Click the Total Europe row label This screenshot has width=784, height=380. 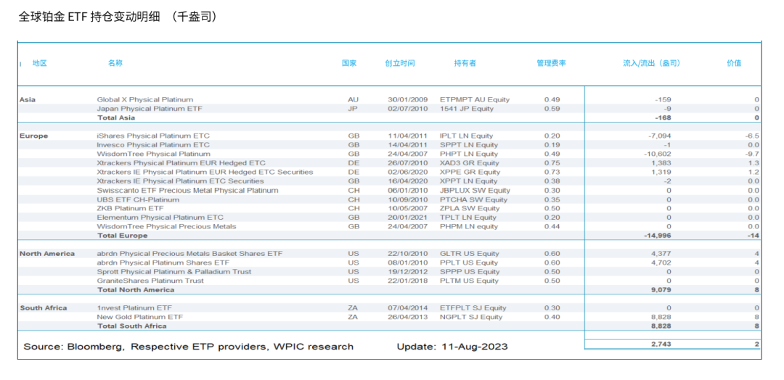(123, 236)
